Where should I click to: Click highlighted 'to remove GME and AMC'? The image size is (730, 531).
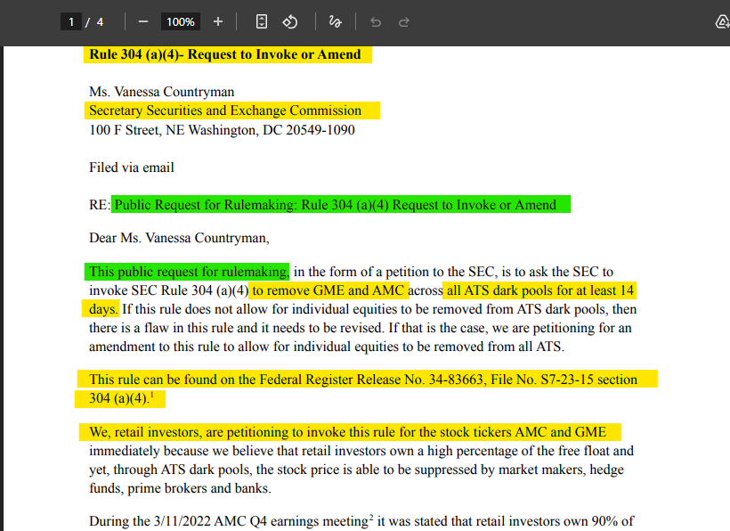[328, 290]
